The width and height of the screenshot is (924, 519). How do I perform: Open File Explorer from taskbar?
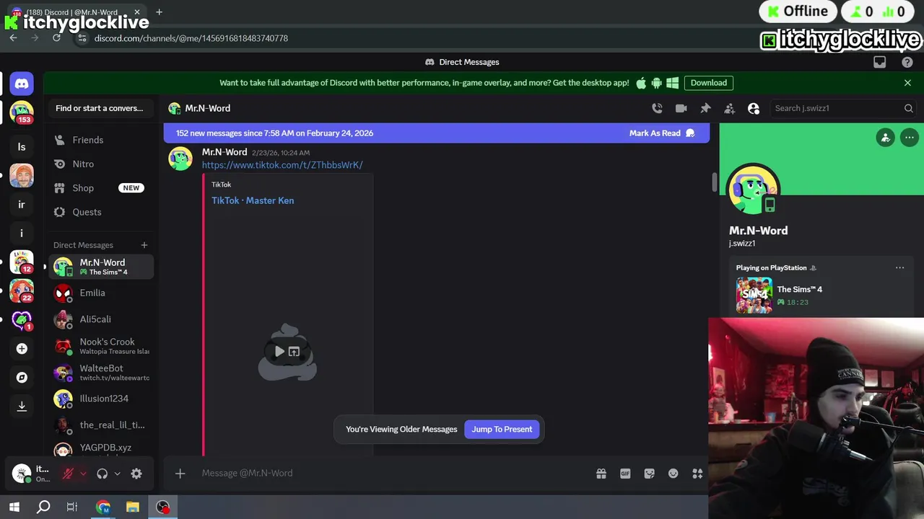(132, 507)
